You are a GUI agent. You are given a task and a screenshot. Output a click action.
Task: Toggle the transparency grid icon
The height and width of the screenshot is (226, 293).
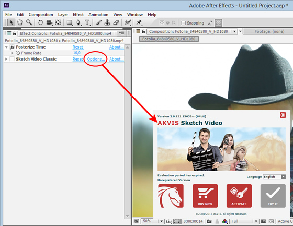click(271, 221)
